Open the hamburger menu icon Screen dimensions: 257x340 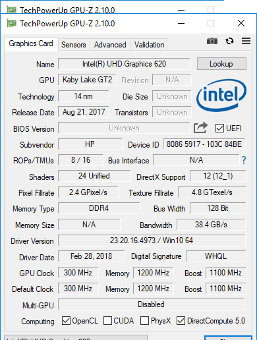246,41
